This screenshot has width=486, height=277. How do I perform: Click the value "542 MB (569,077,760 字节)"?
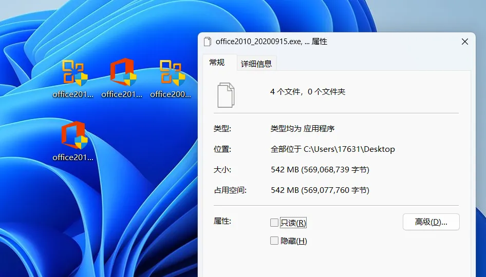[320, 190]
